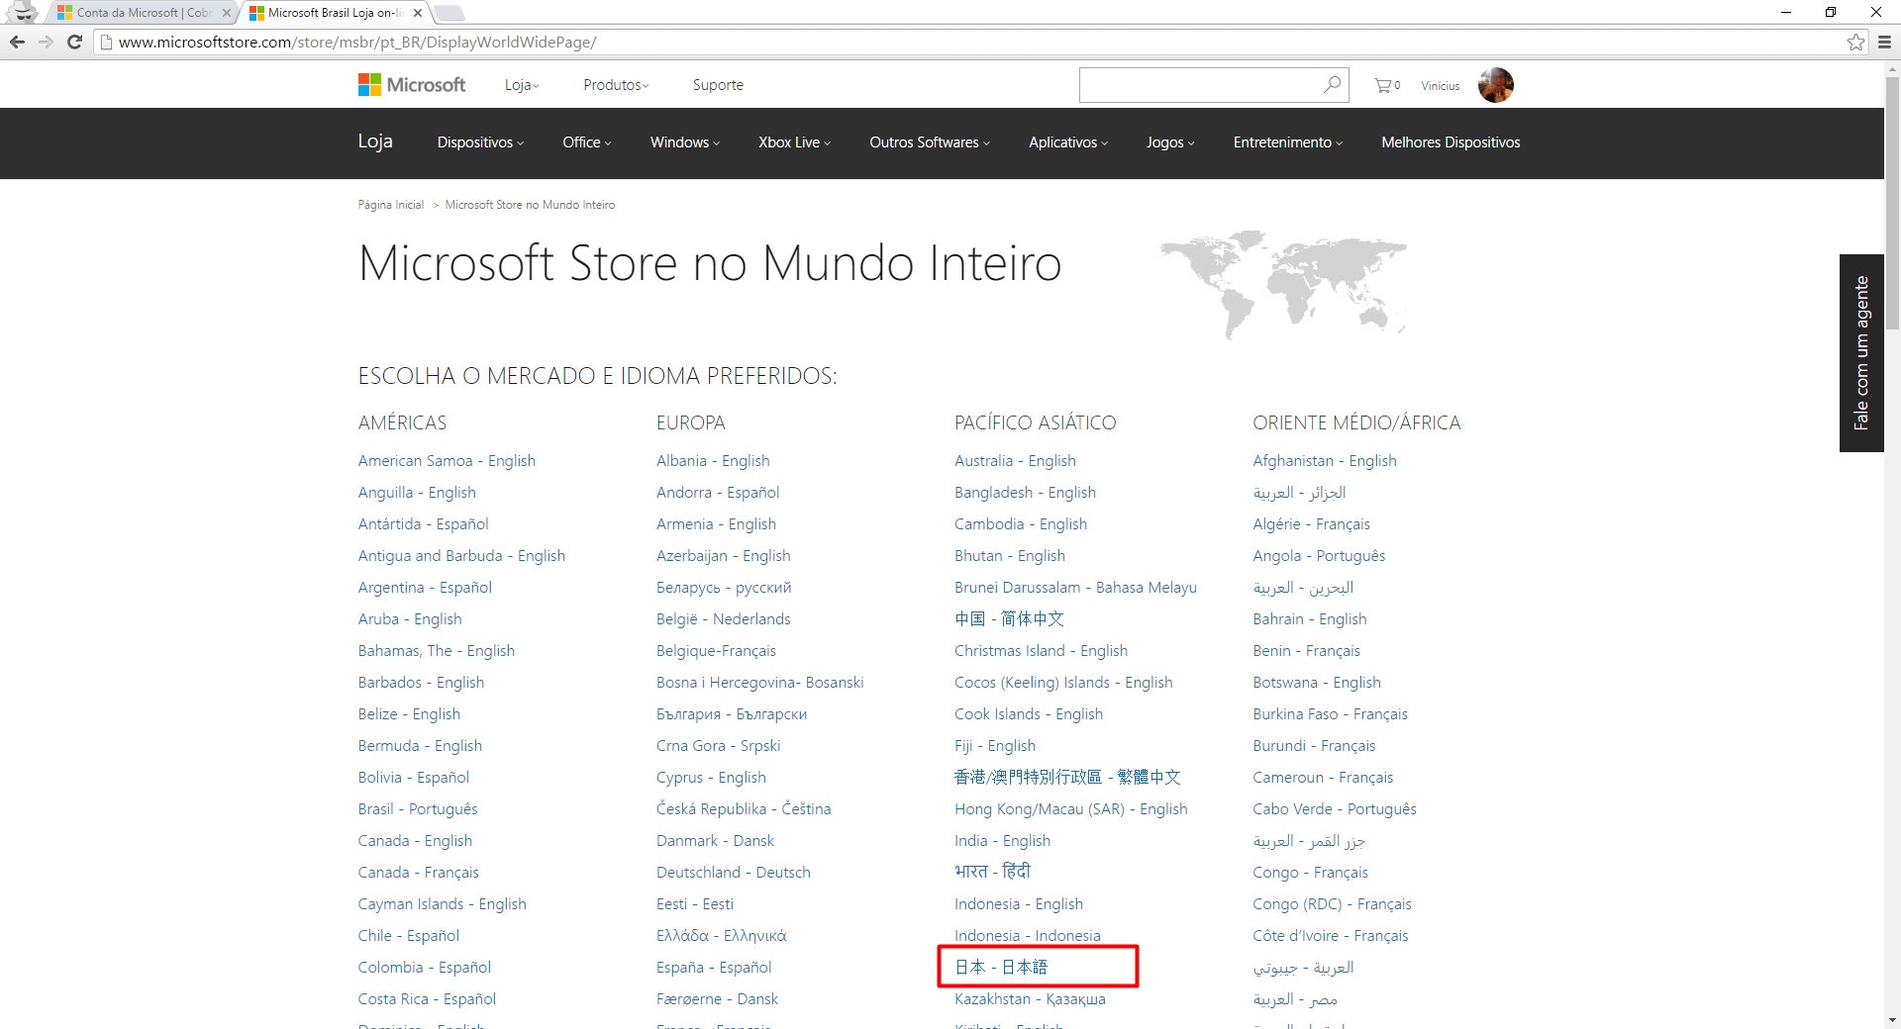
Task: Expand the Windows menu
Action: click(x=684, y=142)
